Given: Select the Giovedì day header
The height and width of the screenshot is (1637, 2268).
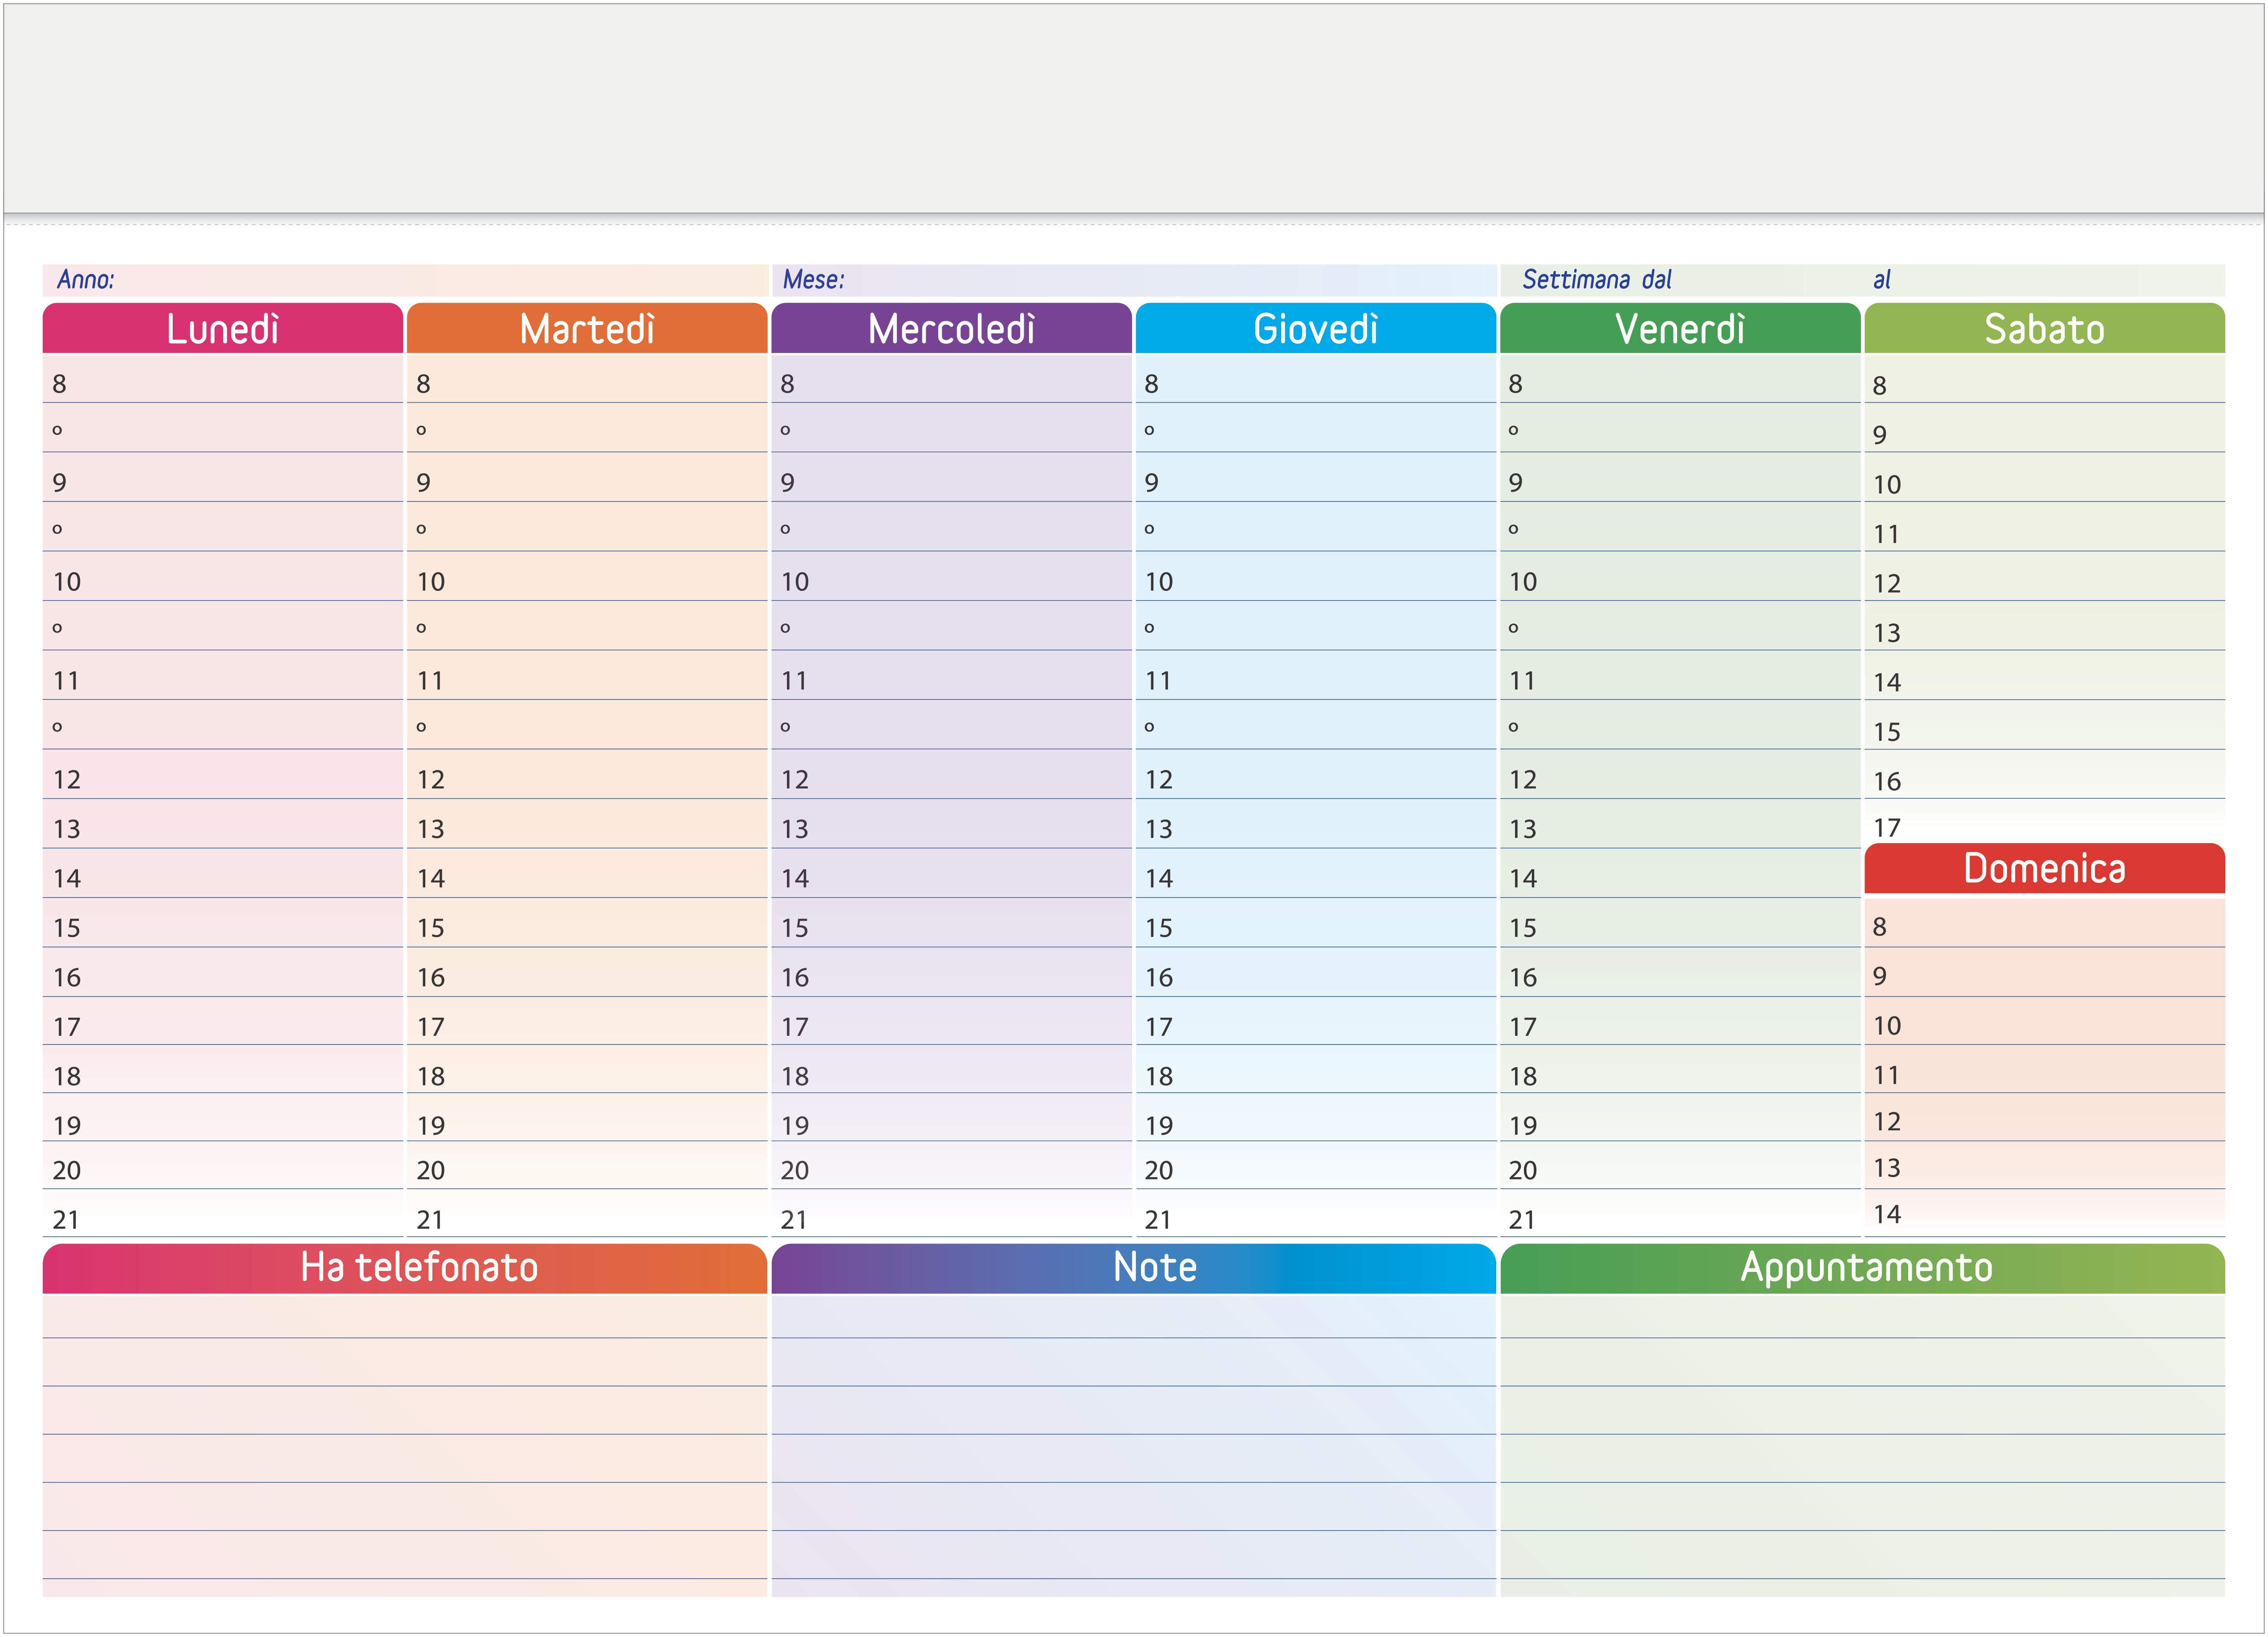Looking at the screenshot, I should pos(1316,328).
